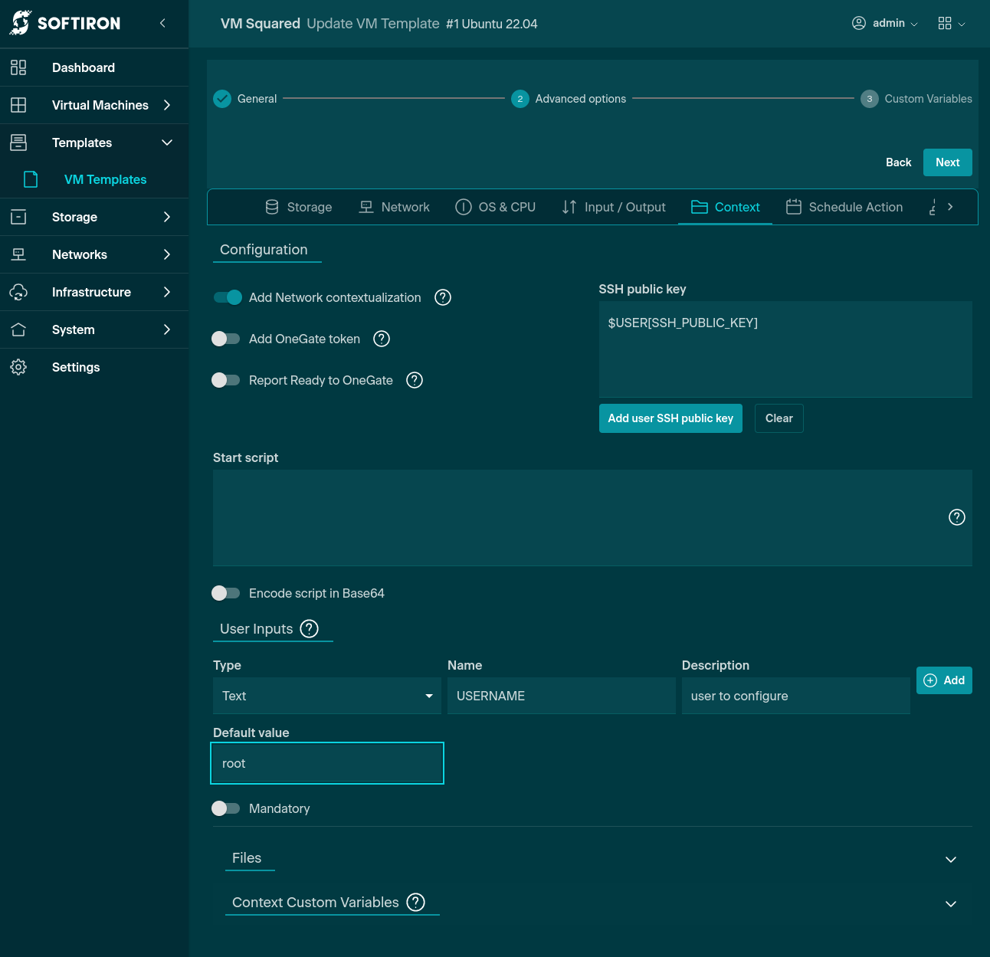
Task: Click help icon next to Add OneGate token
Action: tap(382, 339)
